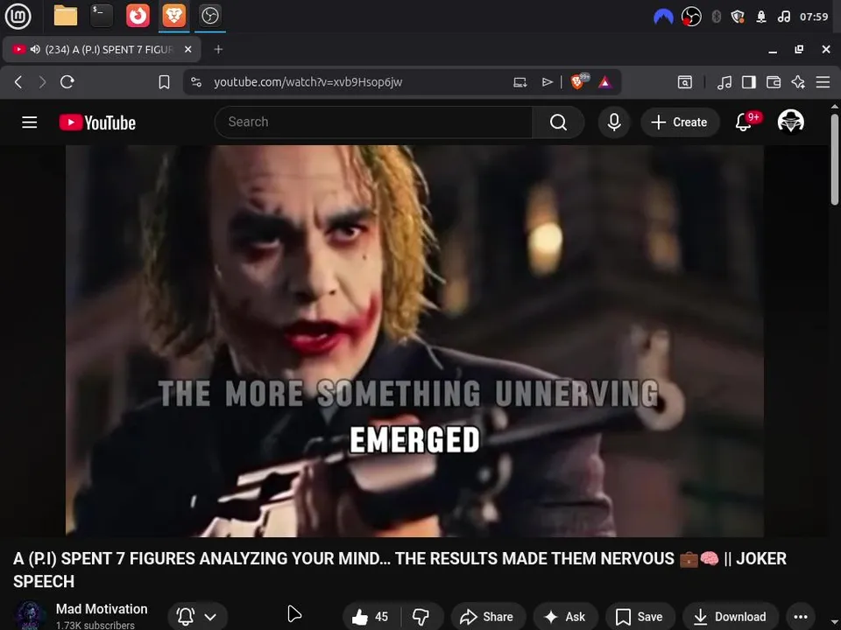Click the send/play arrow in address bar

coord(547,82)
